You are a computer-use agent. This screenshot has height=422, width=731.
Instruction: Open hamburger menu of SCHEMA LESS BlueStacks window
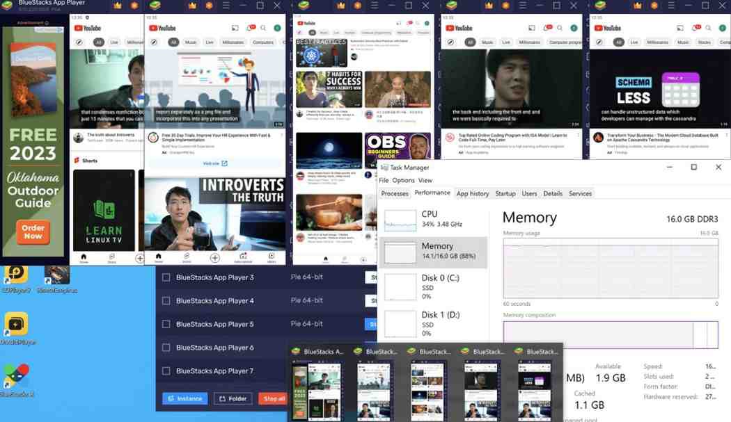coord(671,6)
